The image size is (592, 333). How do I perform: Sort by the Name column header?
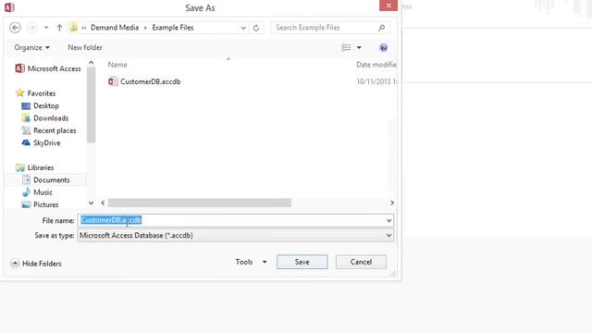(117, 65)
